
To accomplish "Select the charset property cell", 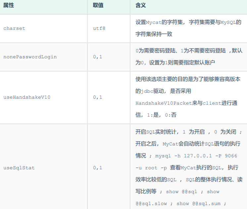I will click(14, 28).
